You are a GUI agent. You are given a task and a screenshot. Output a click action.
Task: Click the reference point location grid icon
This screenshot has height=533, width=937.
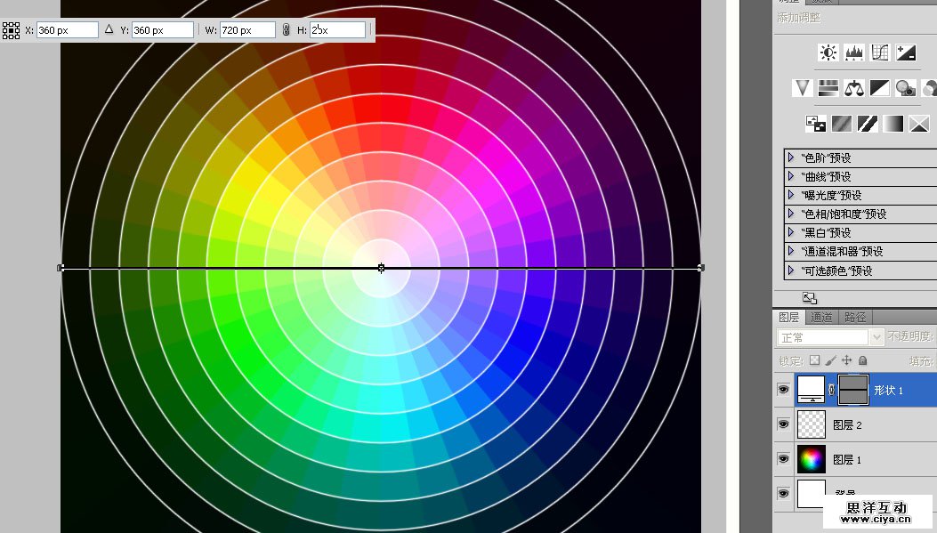point(11,30)
